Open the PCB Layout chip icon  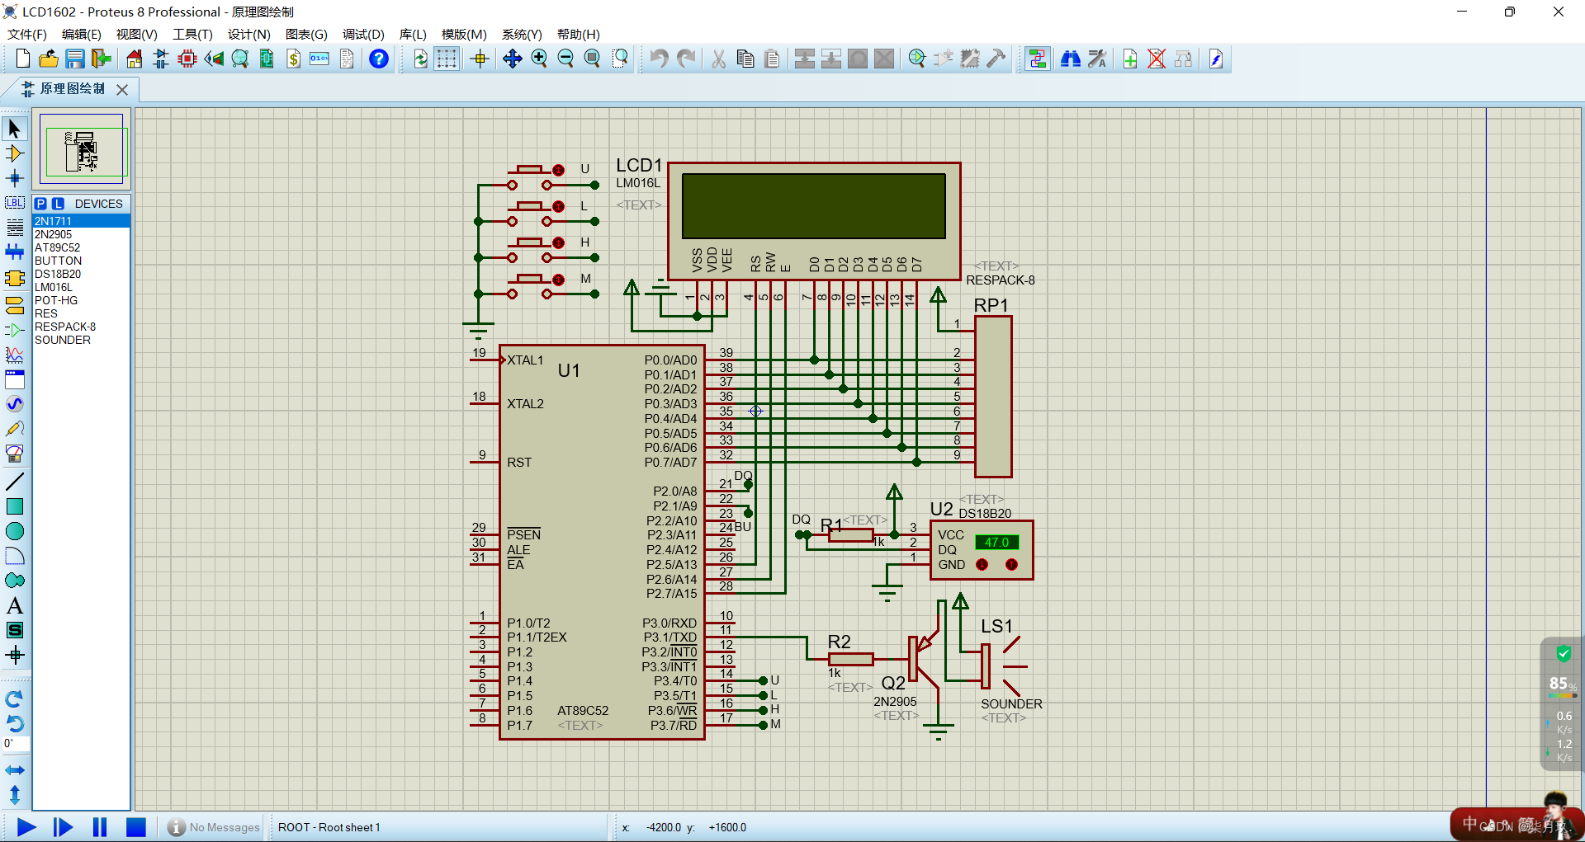[x=187, y=59]
